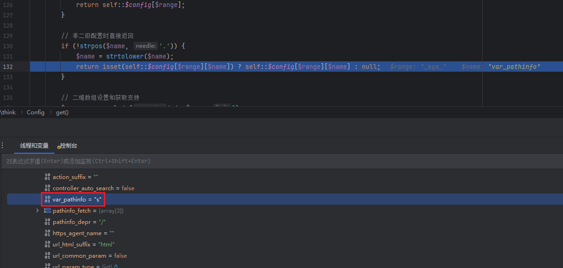Click the Config breadcrumb item

pos(36,112)
